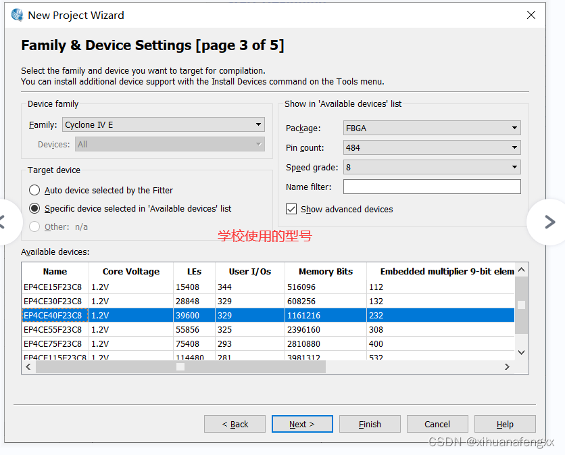Screen dimensions: 565x455
Task: Click multiplier value 132
Action: point(376,301)
